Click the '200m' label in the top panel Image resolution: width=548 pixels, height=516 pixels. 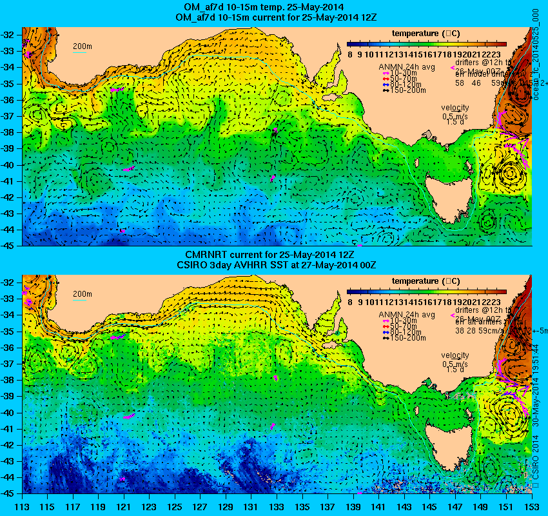point(83,46)
